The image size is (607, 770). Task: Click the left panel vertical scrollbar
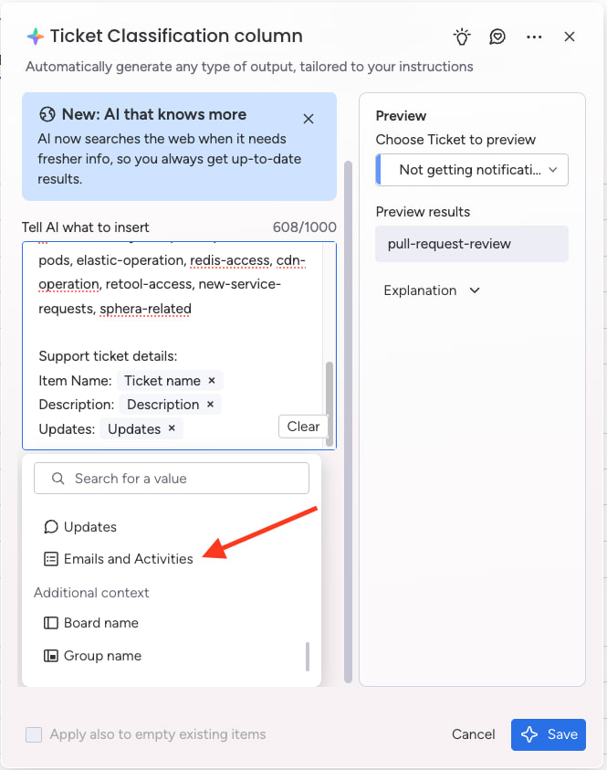[348, 421]
